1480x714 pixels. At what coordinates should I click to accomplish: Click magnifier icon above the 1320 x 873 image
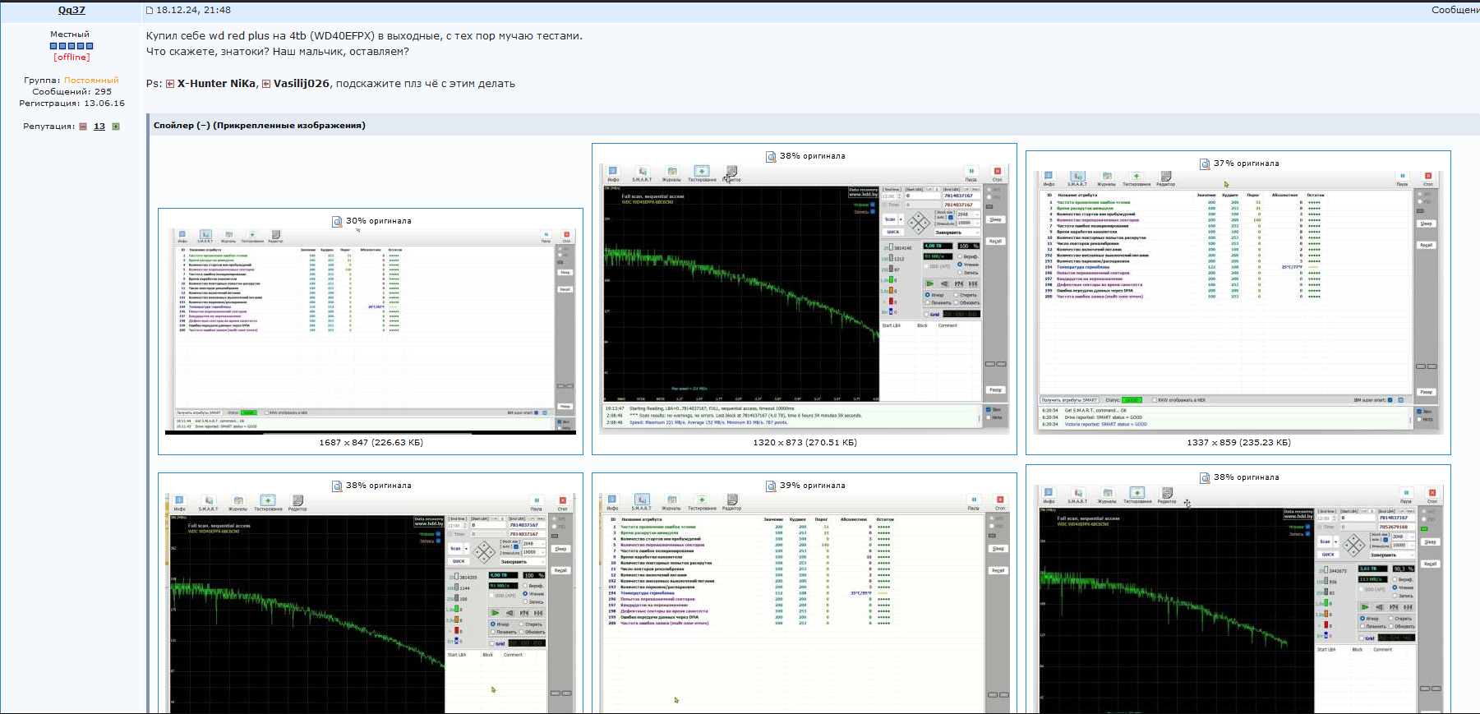pyautogui.click(x=771, y=156)
